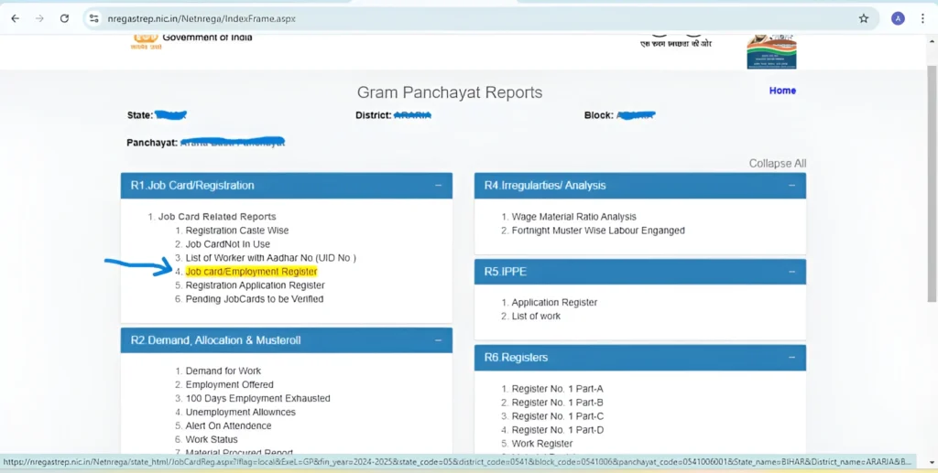
Task: Collapse the R1 Job Card/Registration panel
Action: point(438,186)
